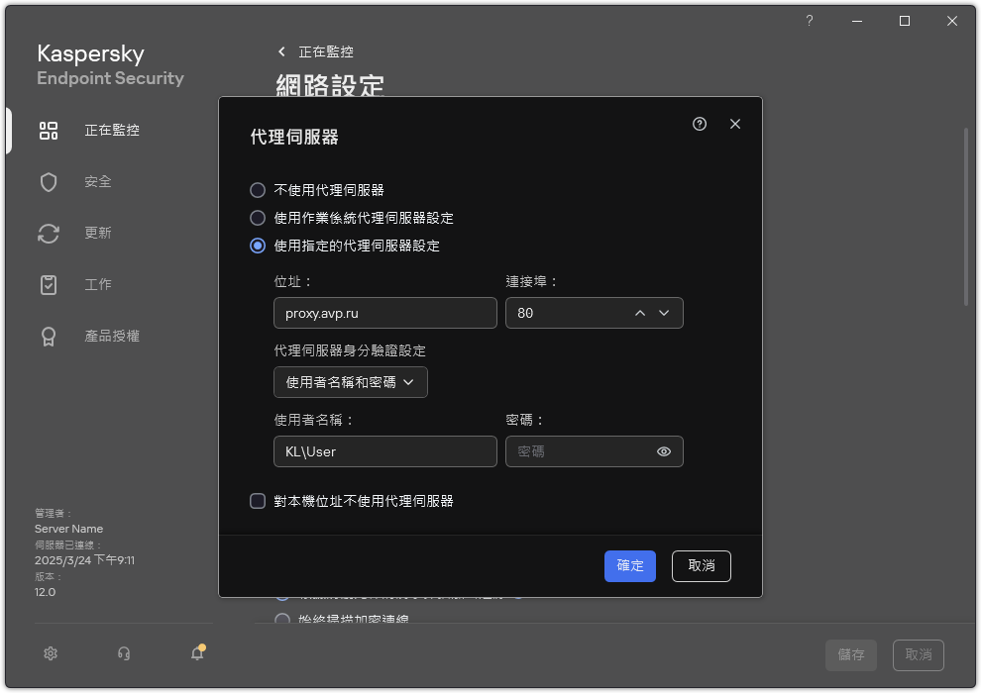Open the notifications bell icon

[x=196, y=653]
